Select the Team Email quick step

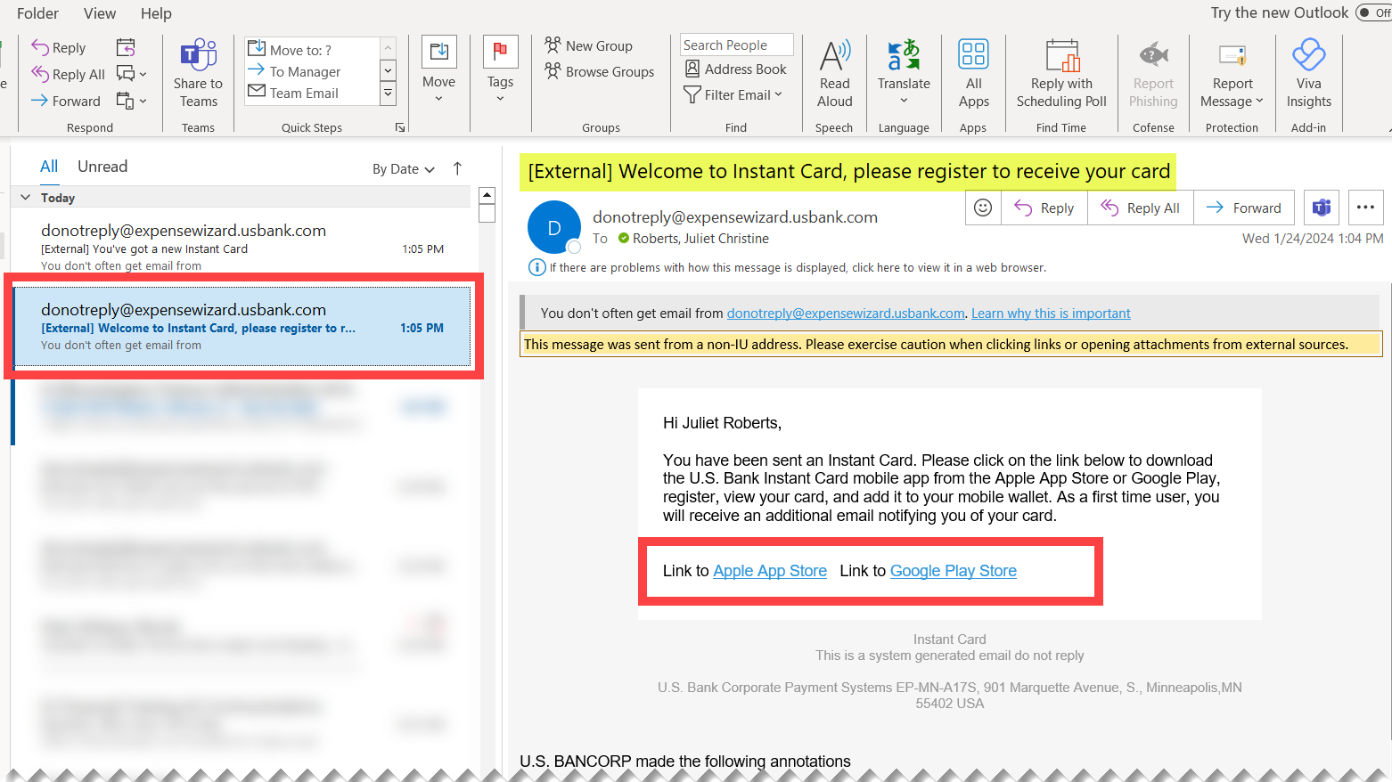pyautogui.click(x=312, y=93)
